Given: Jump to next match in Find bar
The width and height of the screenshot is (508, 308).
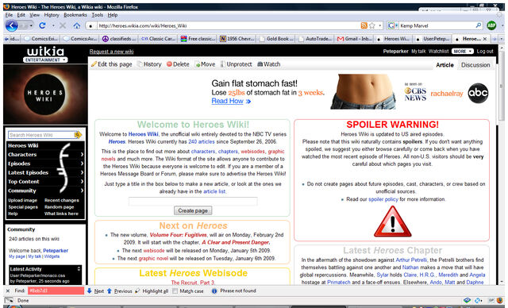Looking at the screenshot, I should click(95, 291).
